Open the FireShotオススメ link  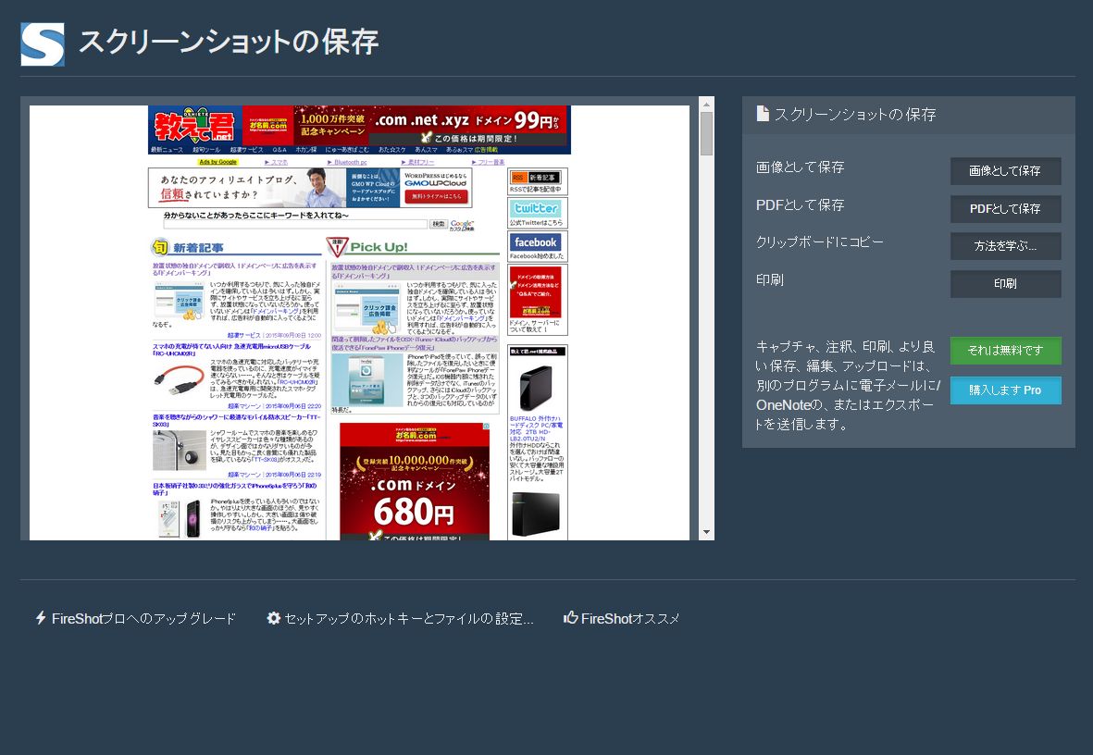(x=622, y=618)
